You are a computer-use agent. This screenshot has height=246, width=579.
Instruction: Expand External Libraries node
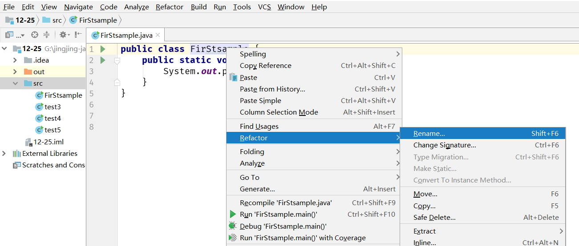click(x=4, y=154)
